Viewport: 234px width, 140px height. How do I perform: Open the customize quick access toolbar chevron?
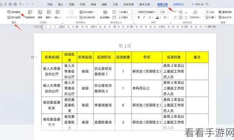point(32,5)
